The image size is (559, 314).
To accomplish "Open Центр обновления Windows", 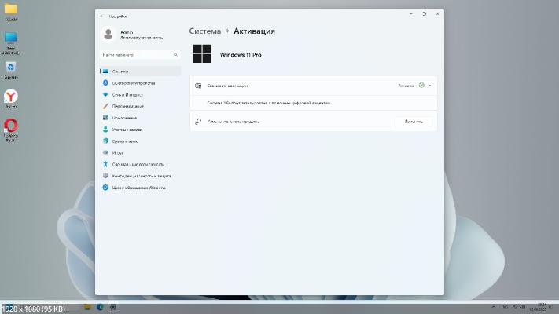I will pos(140,188).
